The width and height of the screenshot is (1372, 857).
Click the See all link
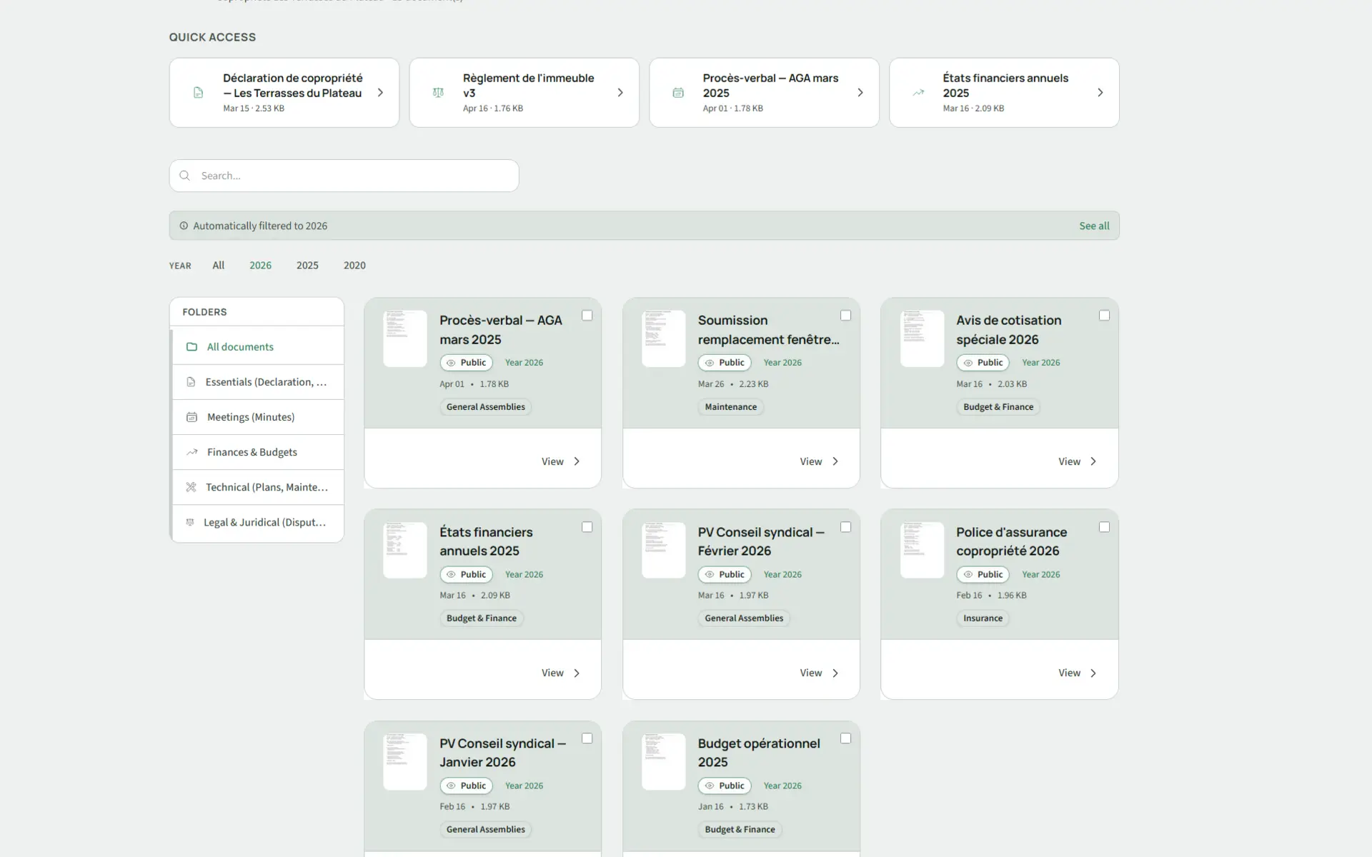click(x=1093, y=225)
